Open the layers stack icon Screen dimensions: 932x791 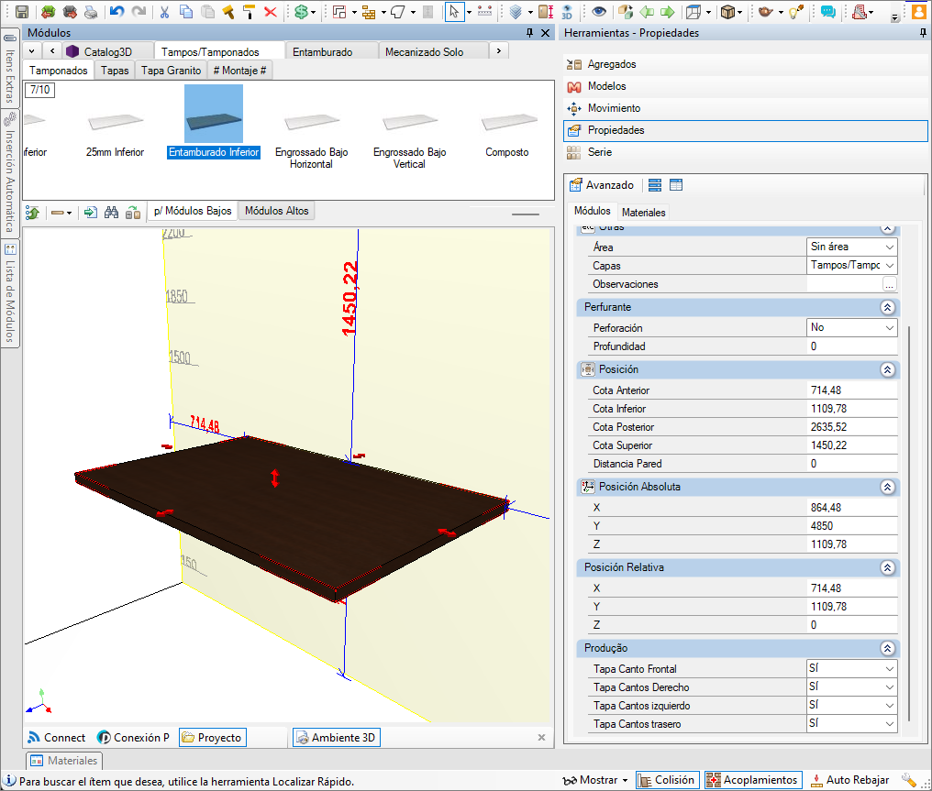(x=516, y=12)
